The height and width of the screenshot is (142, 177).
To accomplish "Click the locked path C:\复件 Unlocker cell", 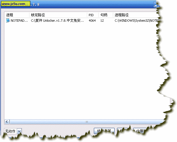I will click(57, 21).
